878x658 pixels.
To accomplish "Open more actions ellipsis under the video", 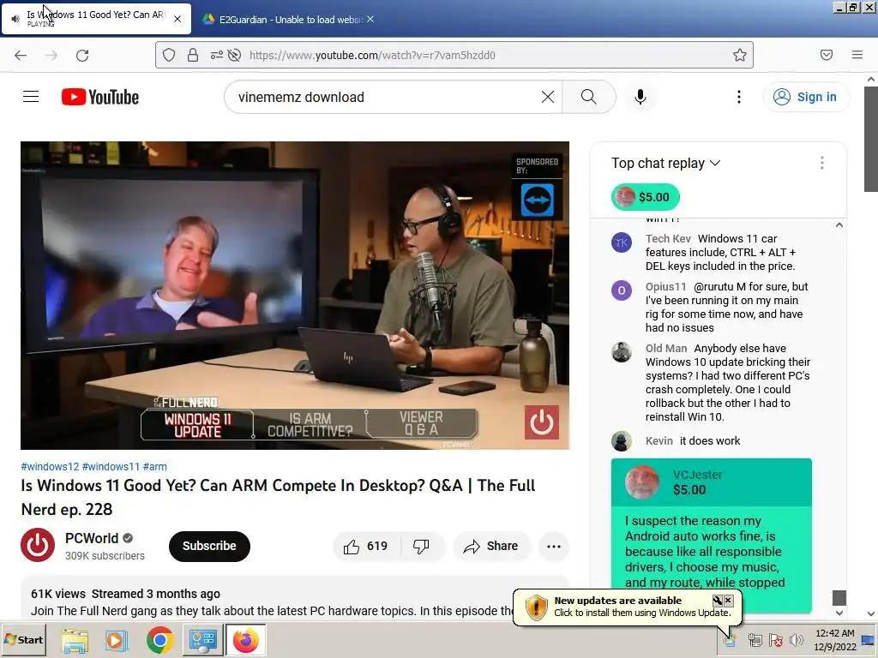I will click(x=554, y=546).
